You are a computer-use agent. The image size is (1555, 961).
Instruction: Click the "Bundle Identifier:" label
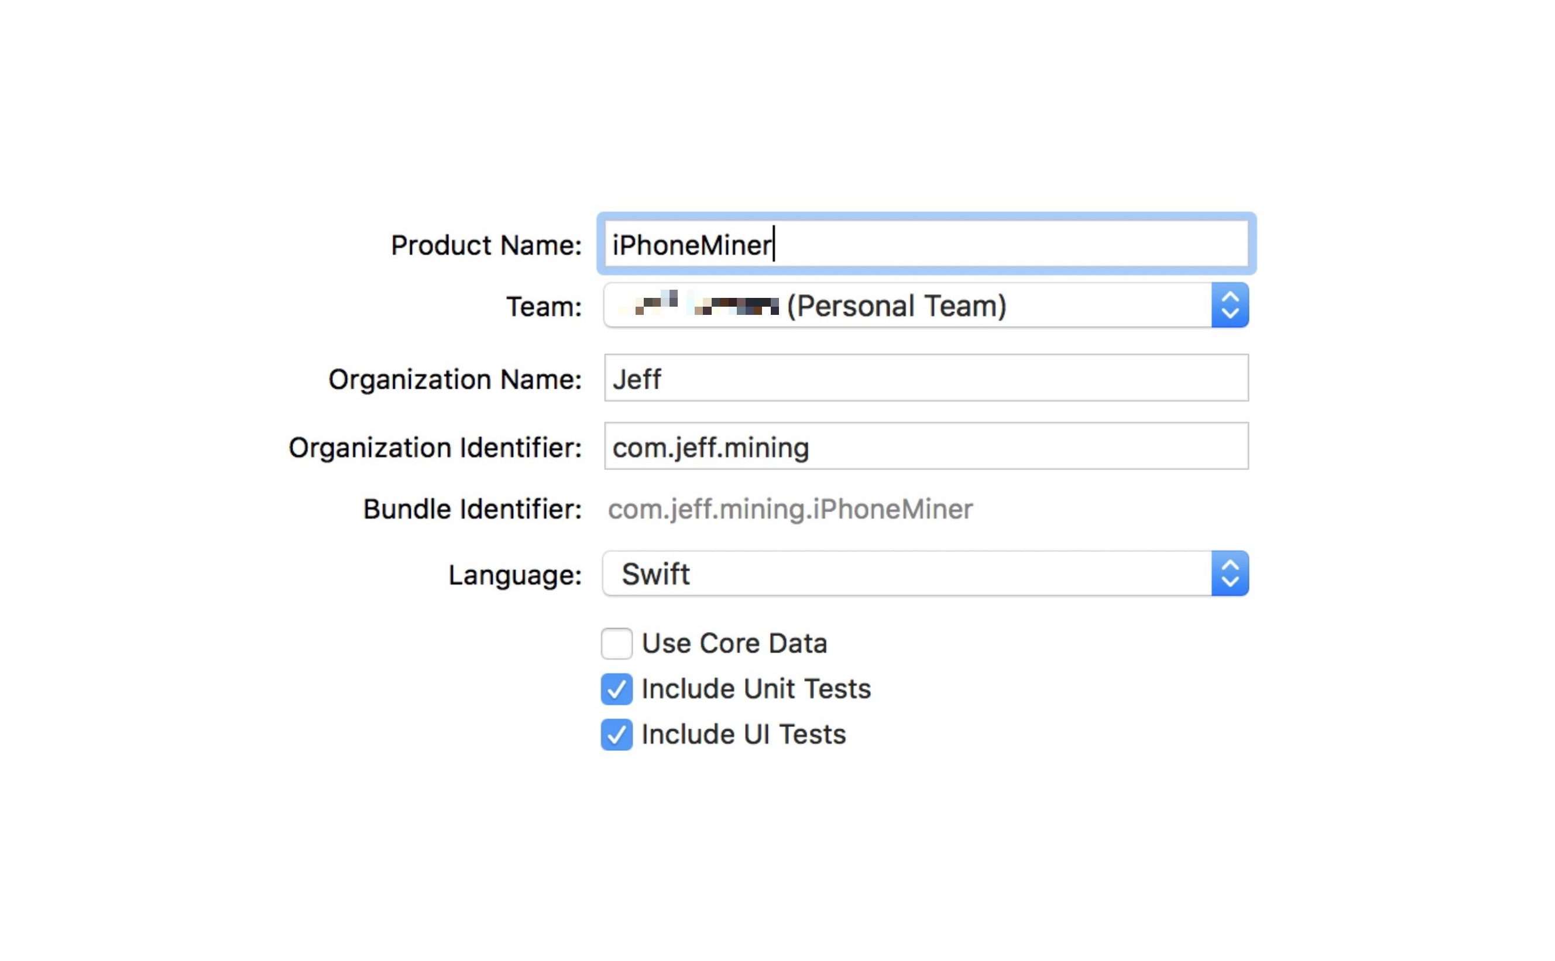pos(472,509)
